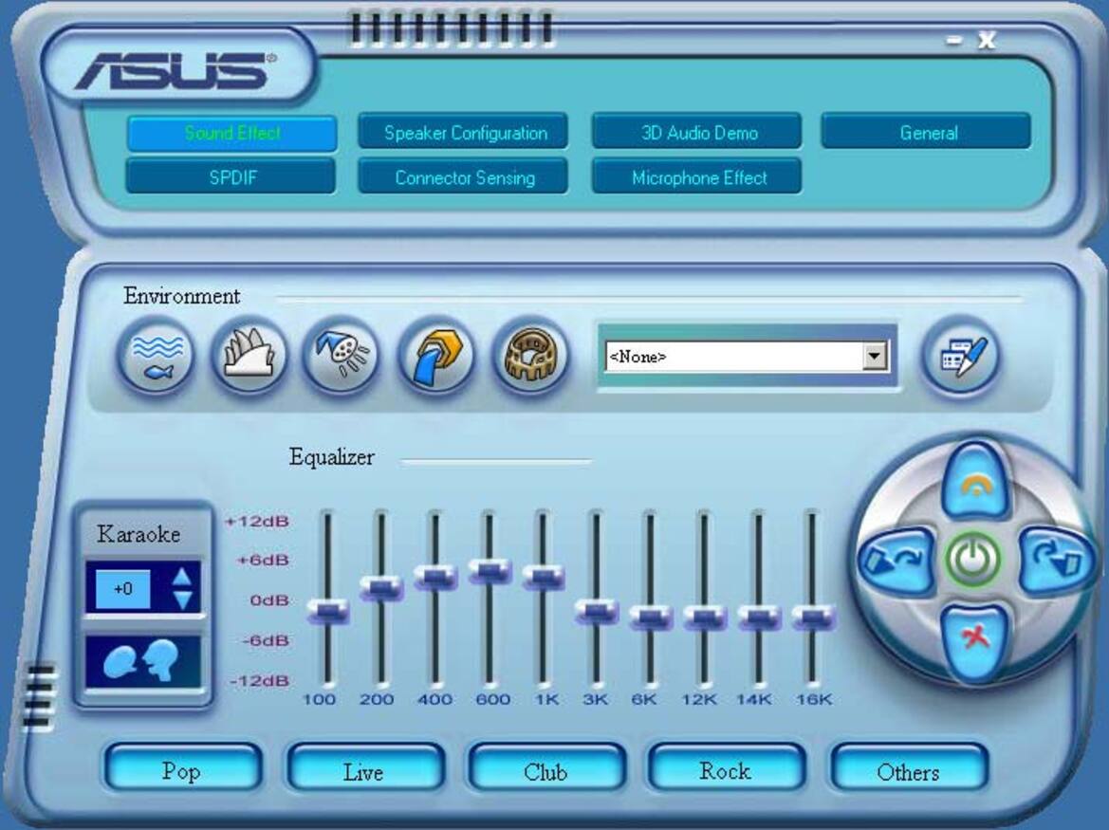Click the Karaoke label

click(x=139, y=534)
